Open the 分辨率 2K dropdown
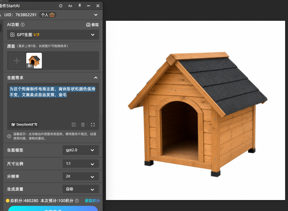288x211 pixels. pyautogui.click(x=81, y=176)
